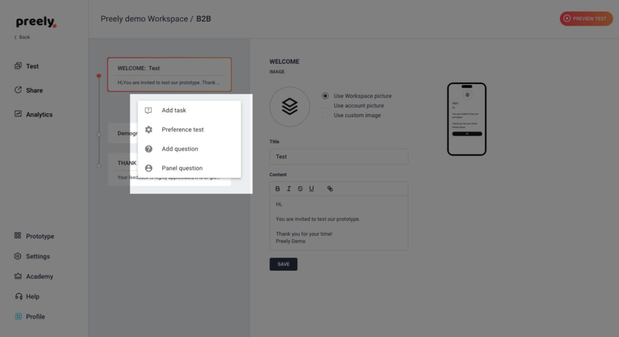Apply strikethrough formatting icon

[x=300, y=189]
